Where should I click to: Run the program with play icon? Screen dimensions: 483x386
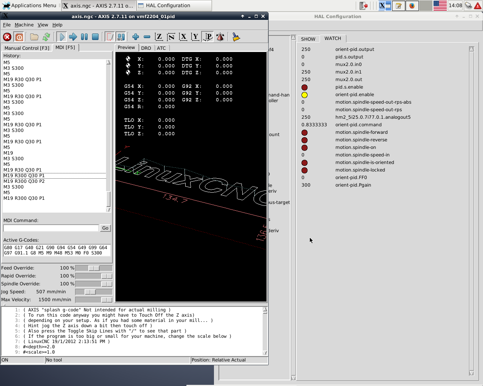tap(62, 37)
